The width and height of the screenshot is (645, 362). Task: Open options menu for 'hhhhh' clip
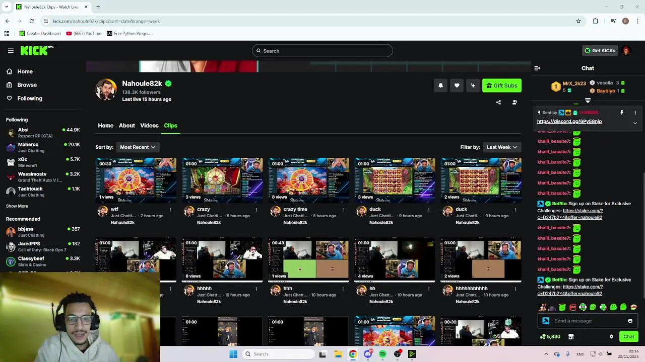pos(256,289)
